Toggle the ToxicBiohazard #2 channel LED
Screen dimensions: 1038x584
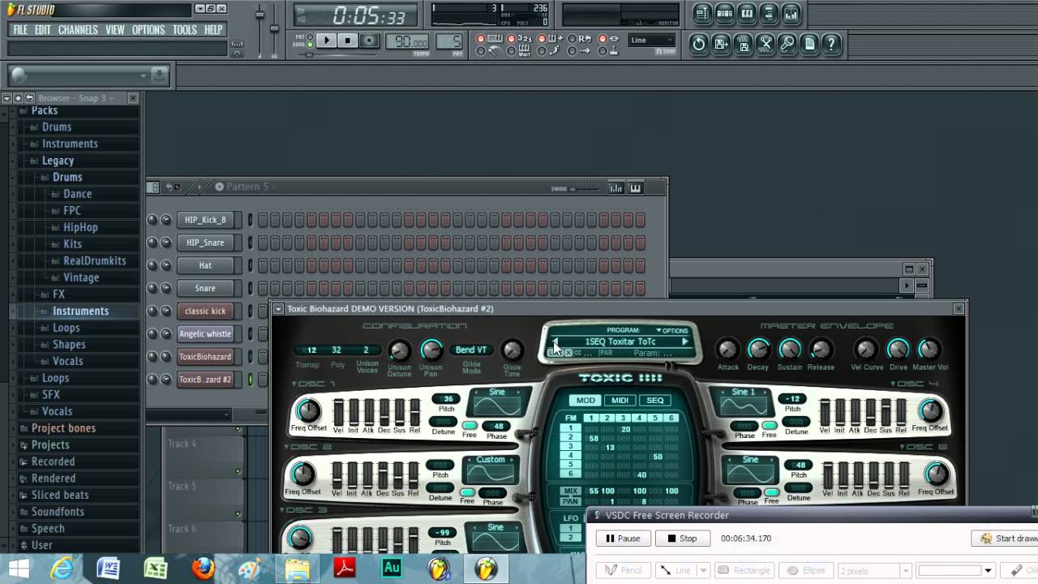coord(251,379)
